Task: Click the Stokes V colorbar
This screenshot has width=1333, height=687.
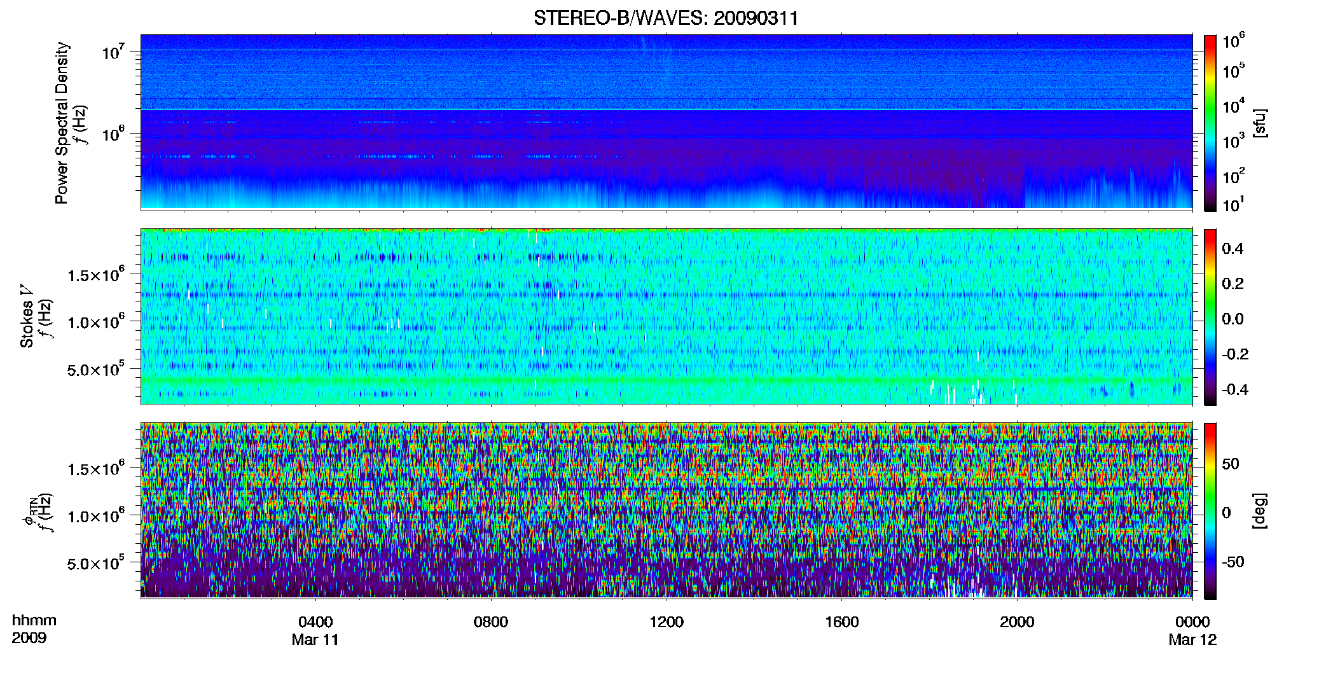Action: point(1210,317)
